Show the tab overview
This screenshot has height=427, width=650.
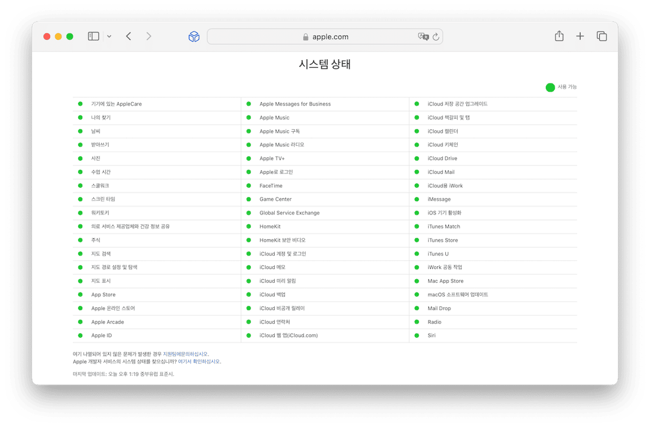pyautogui.click(x=602, y=36)
